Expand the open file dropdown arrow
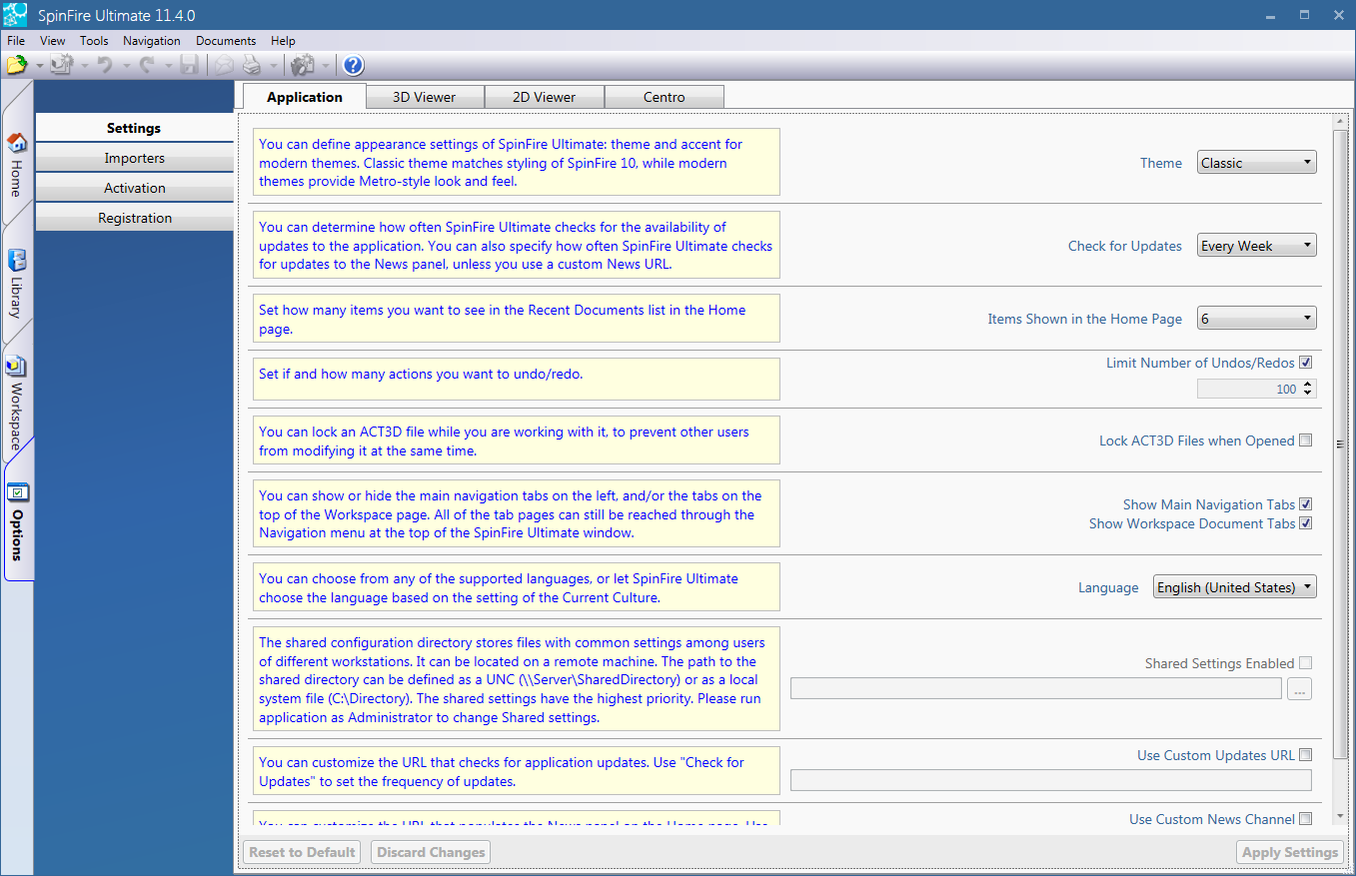 click(x=40, y=67)
